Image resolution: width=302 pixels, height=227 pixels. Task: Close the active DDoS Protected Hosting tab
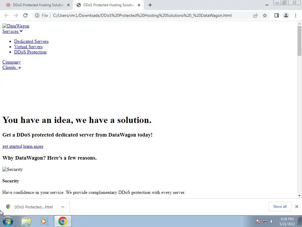pos(139,5)
